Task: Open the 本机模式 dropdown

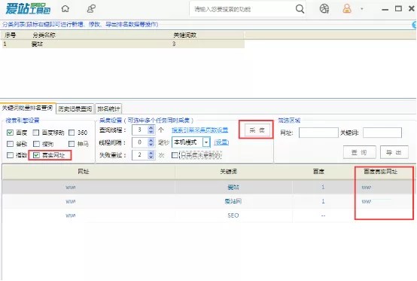Action: pyautogui.click(x=206, y=142)
